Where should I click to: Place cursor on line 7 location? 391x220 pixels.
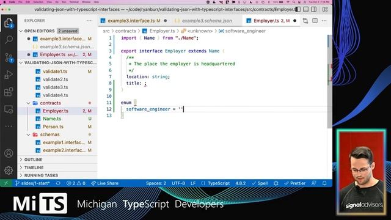148,77
